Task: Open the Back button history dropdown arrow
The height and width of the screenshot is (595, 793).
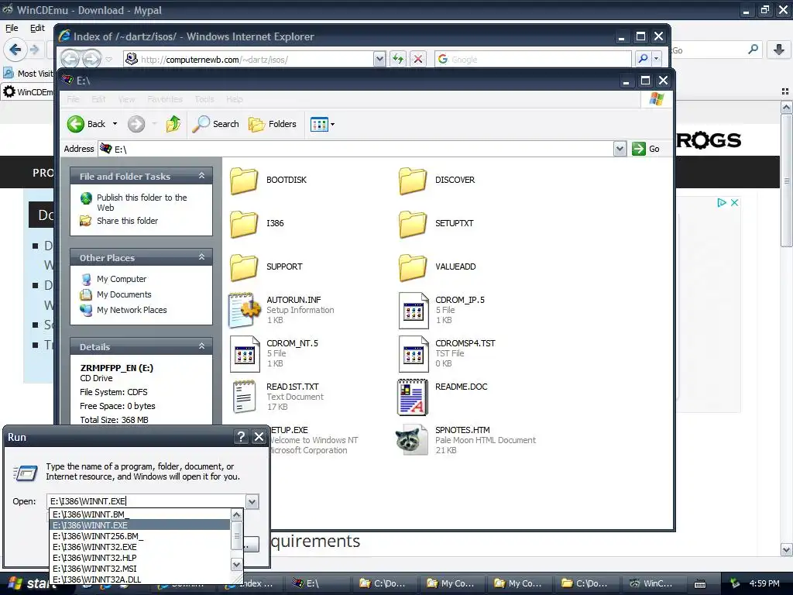Action: pos(115,124)
